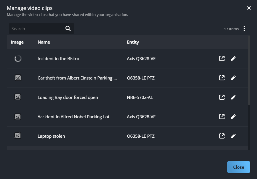Image resolution: width=257 pixels, height=179 pixels.
Task: Click the edit pencil for Laptop stolen
Action: (234, 136)
